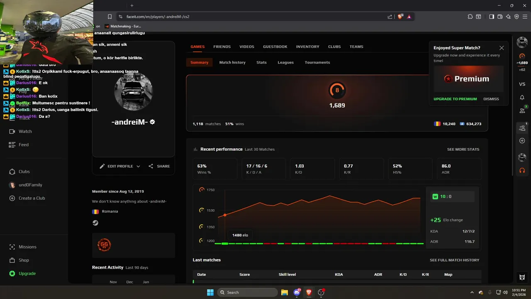Toggle the Brave sidebar panel icon
Viewport: 531px width, 299px height.
pyautogui.click(x=492, y=17)
